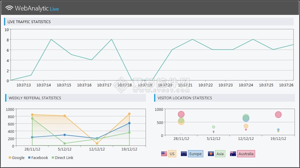
Task: Click the Australia flag icon
Action: 233,154
